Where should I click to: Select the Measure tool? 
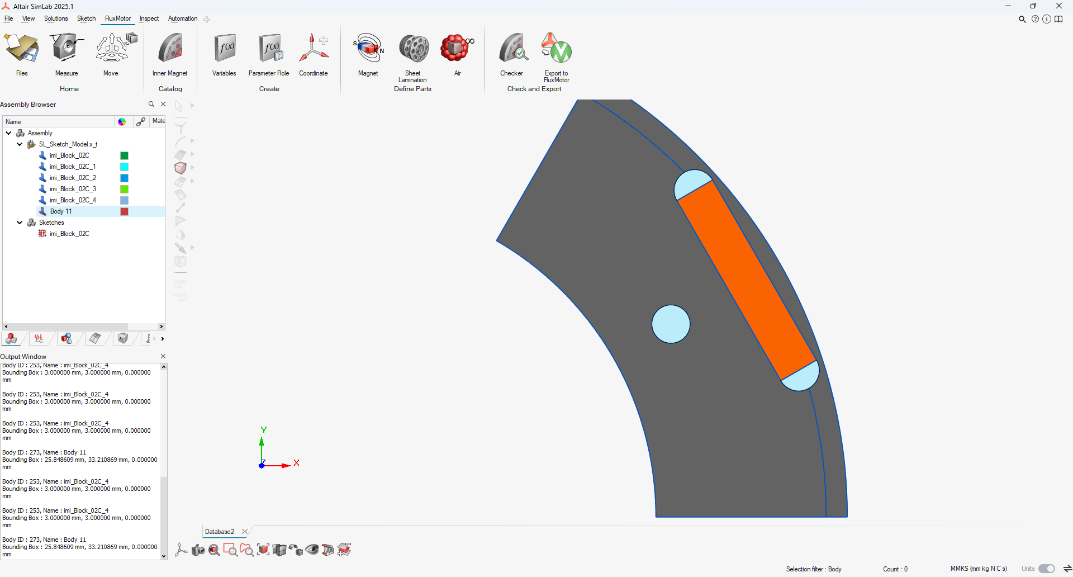[x=67, y=54]
